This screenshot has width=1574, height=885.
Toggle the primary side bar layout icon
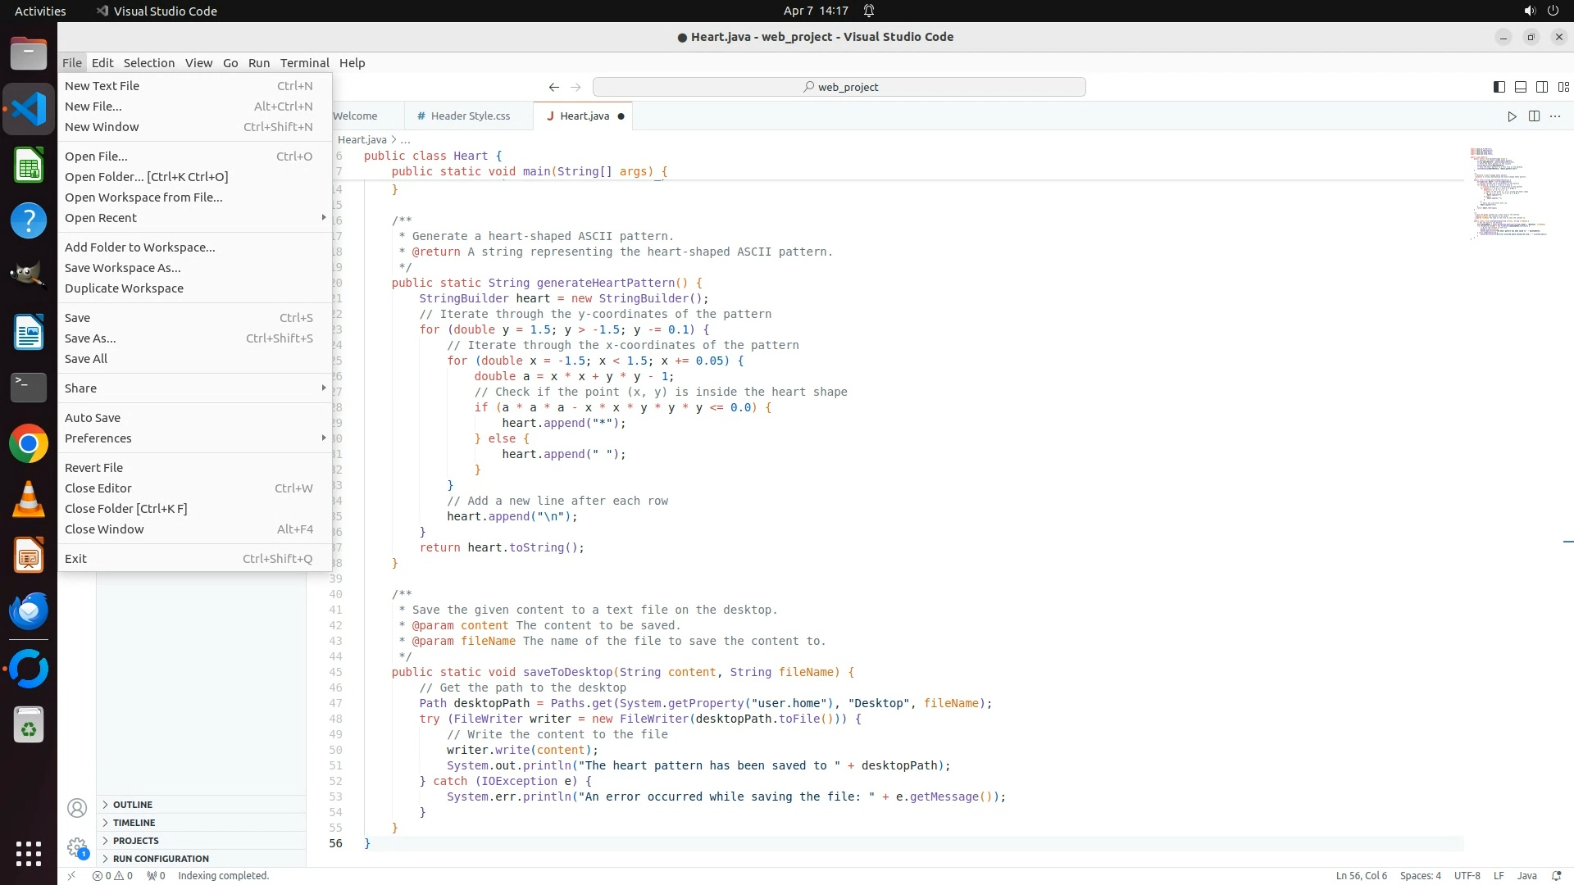coord(1499,87)
